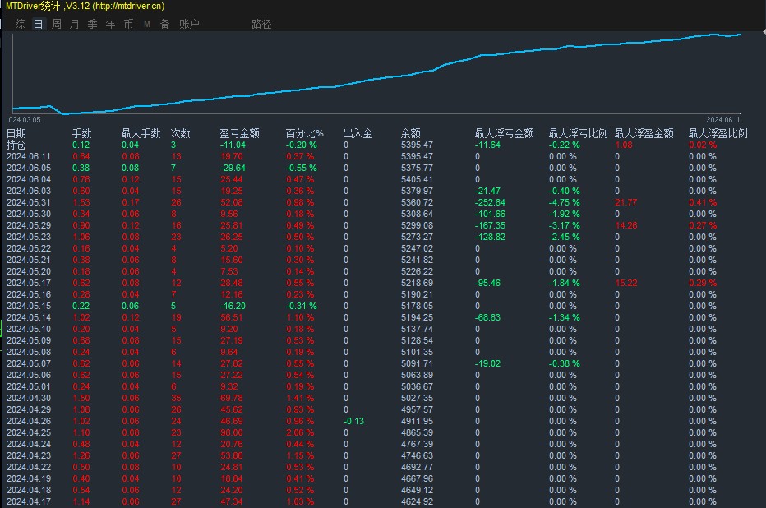Select the 持仓 holdings row
Screen dimensions: 766x508
[16, 145]
